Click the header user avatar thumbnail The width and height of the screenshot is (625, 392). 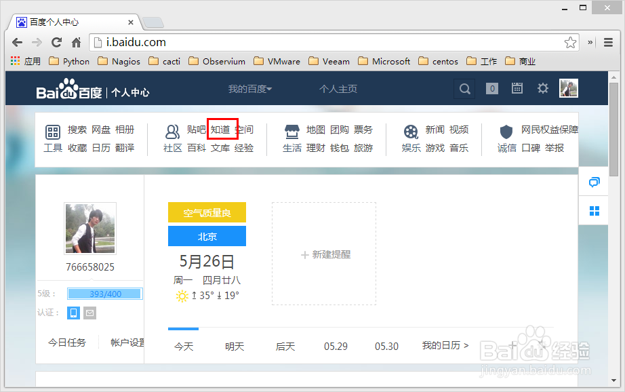(x=569, y=88)
